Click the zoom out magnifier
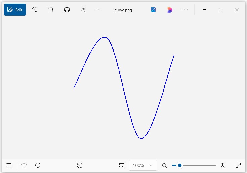Viewport: 247px width, 173px height. pyautogui.click(x=165, y=165)
